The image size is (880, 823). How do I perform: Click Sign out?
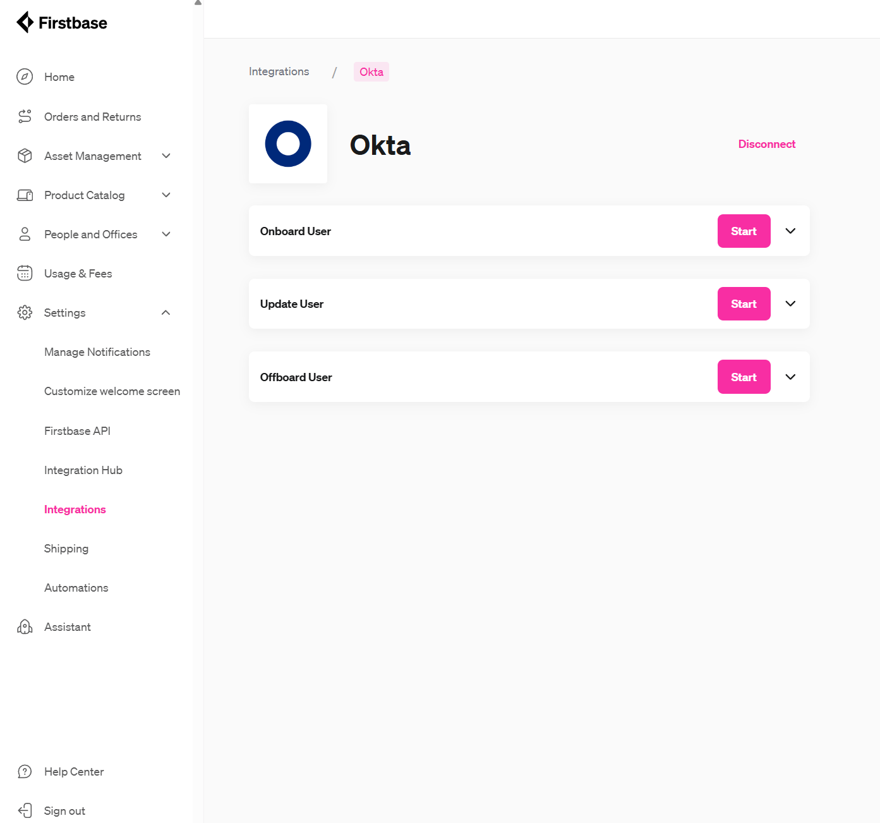coord(64,811)
